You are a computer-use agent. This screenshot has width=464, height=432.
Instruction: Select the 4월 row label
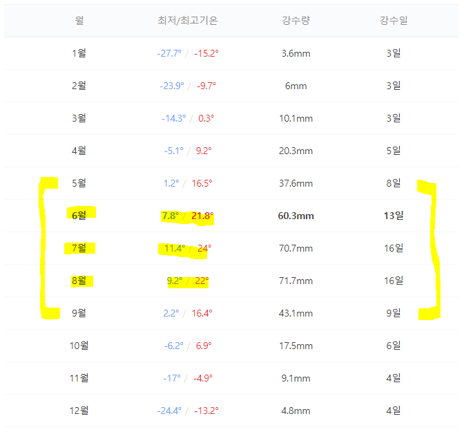point(79,151)
